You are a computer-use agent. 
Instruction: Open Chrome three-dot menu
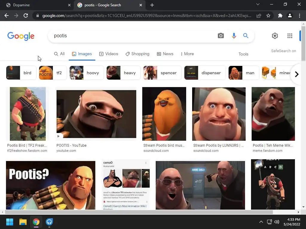pos(299,16)
